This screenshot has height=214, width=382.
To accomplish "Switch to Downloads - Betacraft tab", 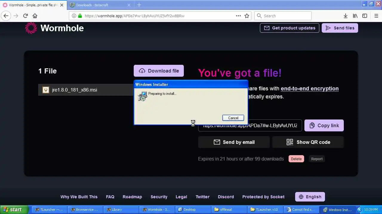I will (x=100, y=5).
